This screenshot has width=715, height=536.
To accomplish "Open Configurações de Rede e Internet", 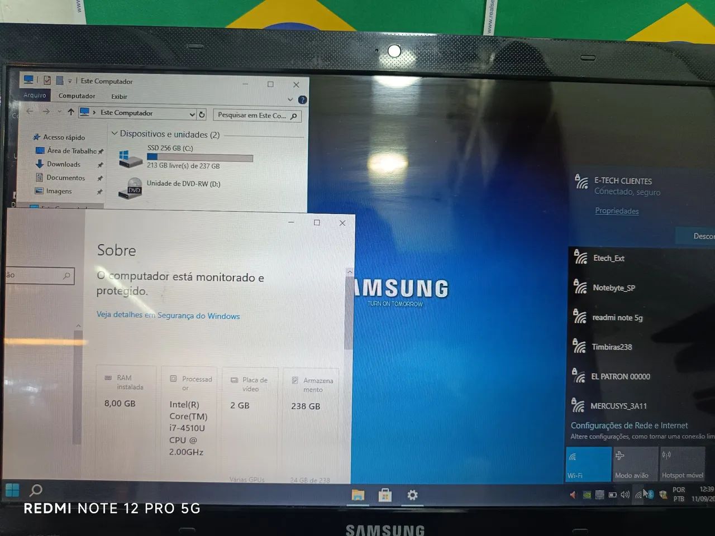I will (x=629, y=425).
